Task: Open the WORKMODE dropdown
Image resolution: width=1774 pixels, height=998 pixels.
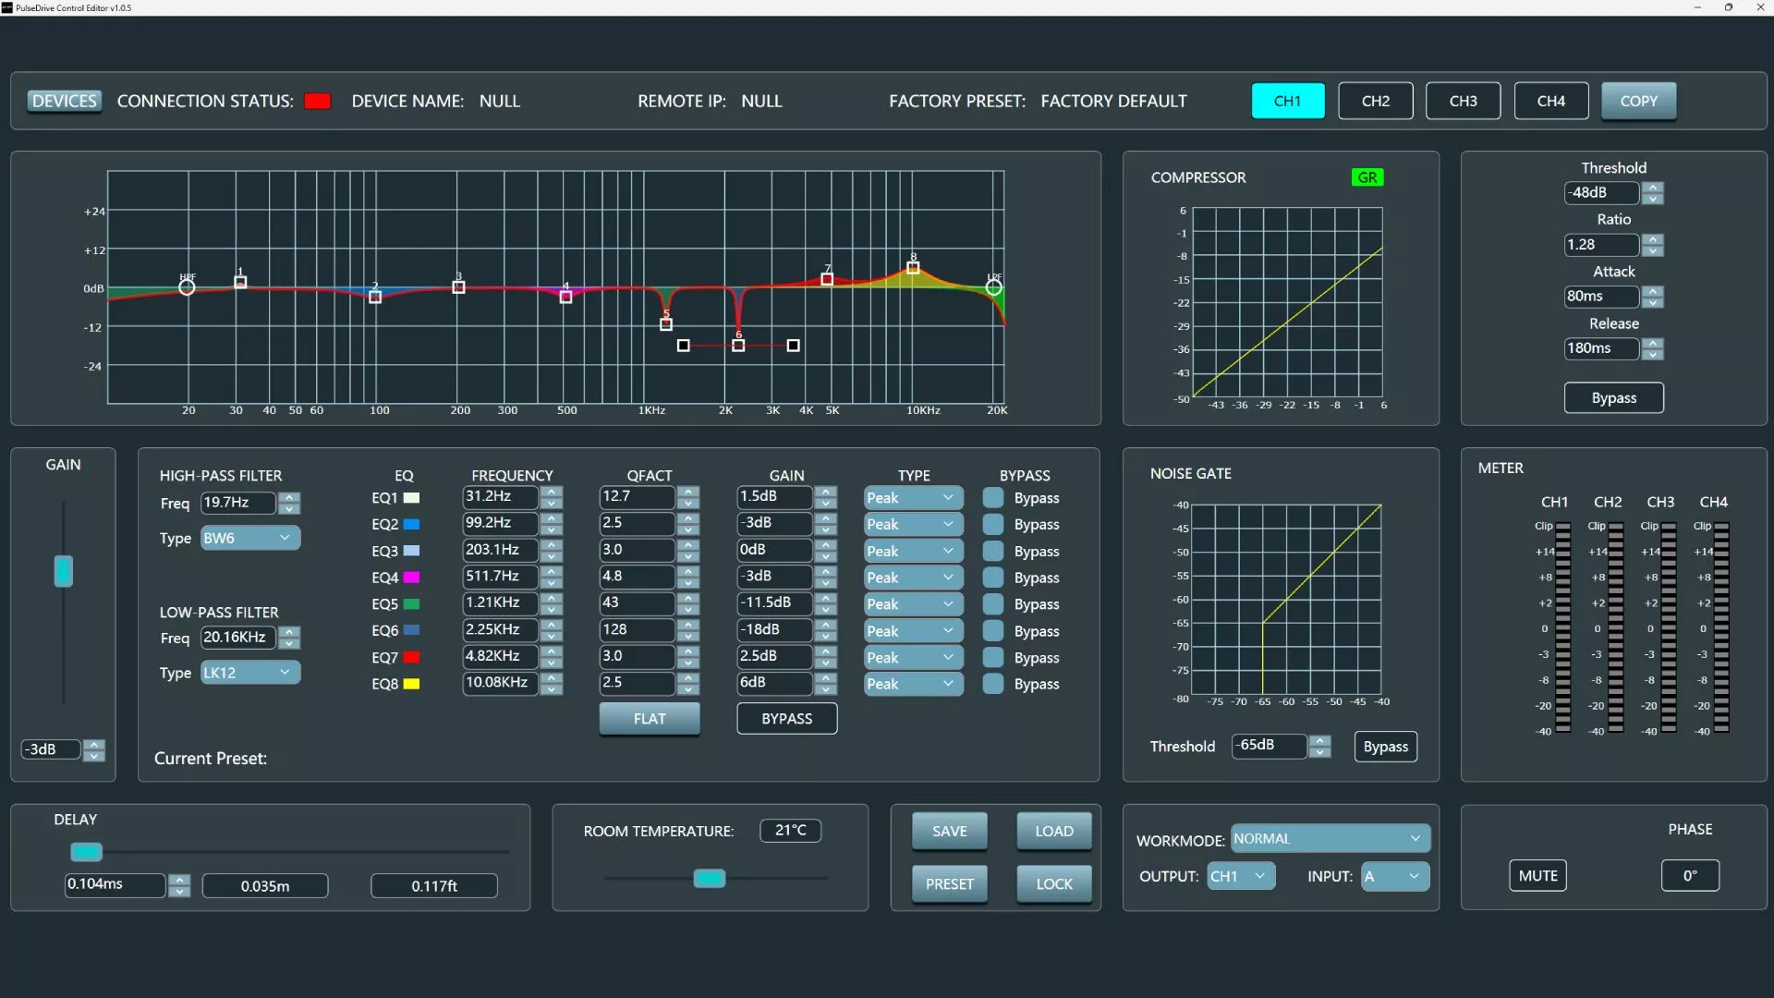Action: 1329,838
